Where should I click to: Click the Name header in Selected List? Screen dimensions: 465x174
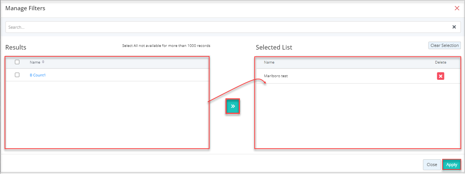pos(269,62)
